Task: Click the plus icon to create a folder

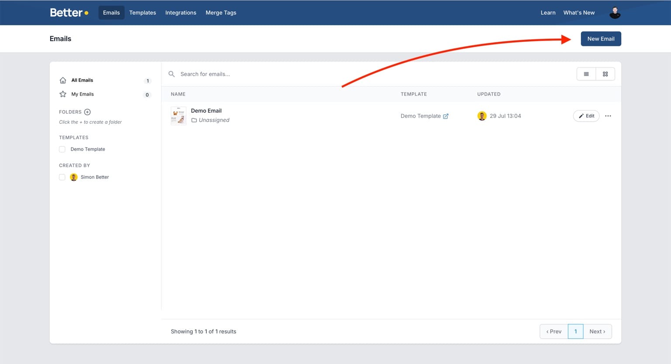Action: pyautogui.click(x=88, y=112)
